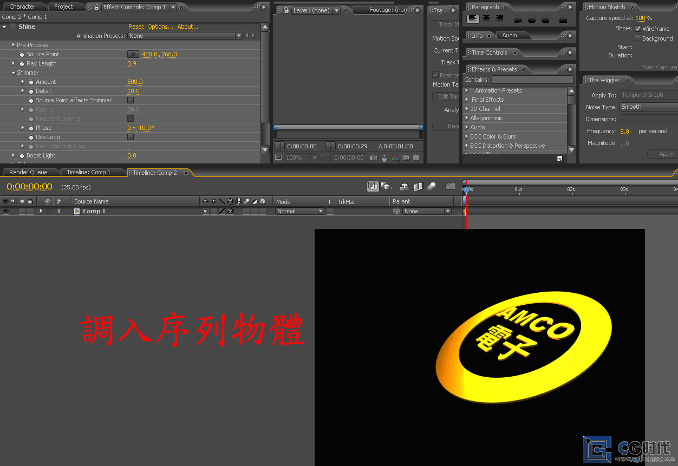Toggle the Detail stopwatch
Viewport: 678px width, 466px height.
coord(31,91)
